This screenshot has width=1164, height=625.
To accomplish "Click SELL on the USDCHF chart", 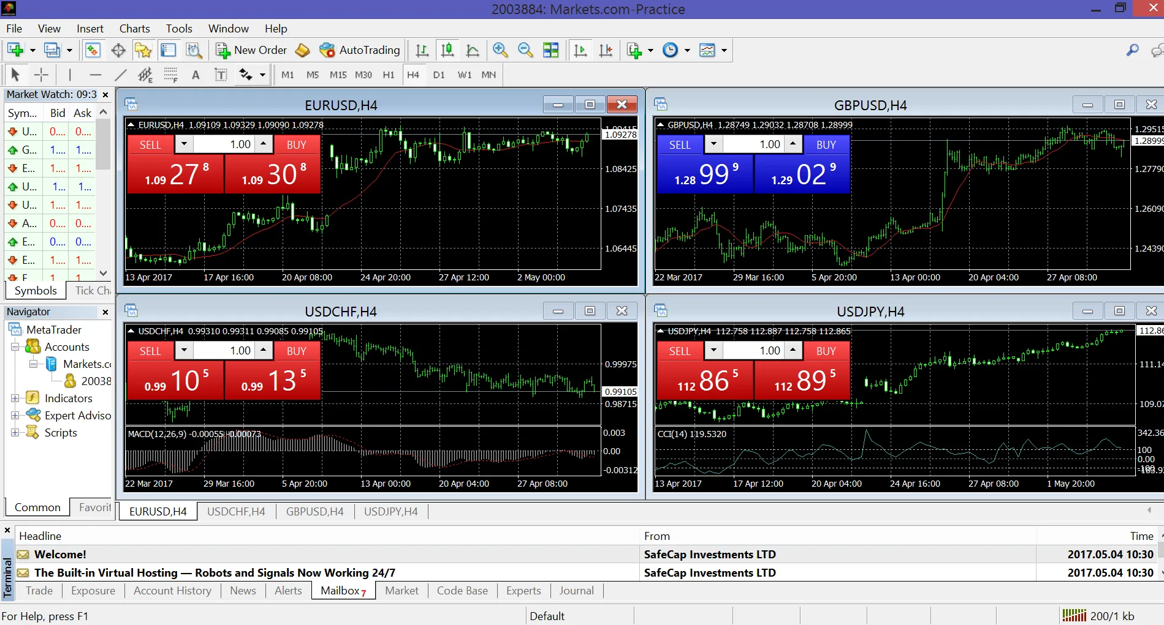I will pos(150,351).
